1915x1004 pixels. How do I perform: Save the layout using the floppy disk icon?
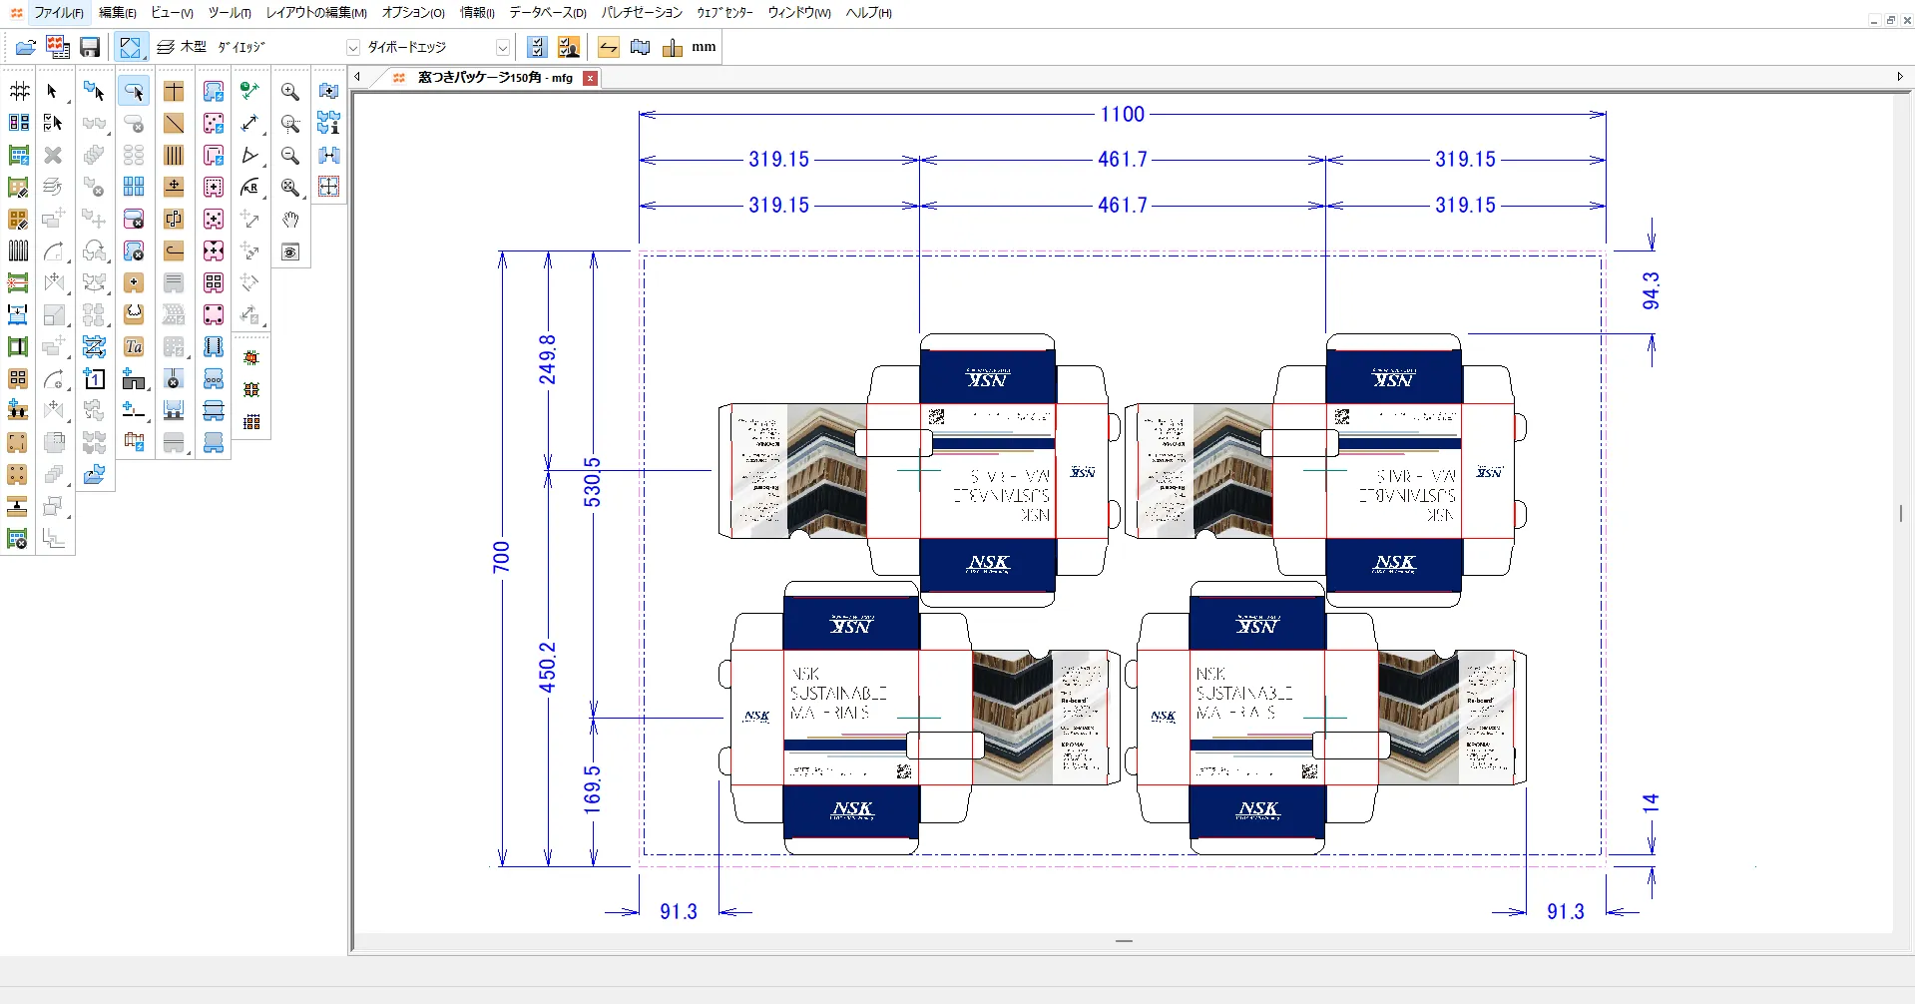tap(89, 47)
